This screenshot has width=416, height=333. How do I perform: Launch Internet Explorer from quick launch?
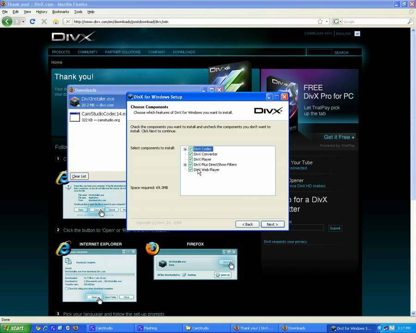(x=45, y=328)
